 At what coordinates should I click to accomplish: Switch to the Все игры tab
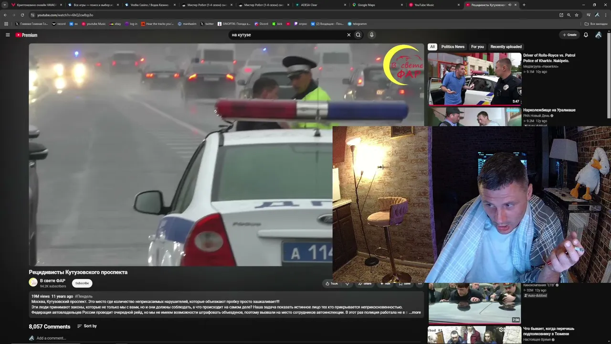click(93, 5)
